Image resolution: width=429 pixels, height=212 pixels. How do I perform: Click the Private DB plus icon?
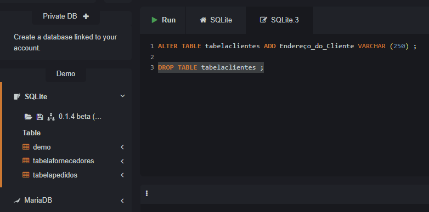pos(86,16)
